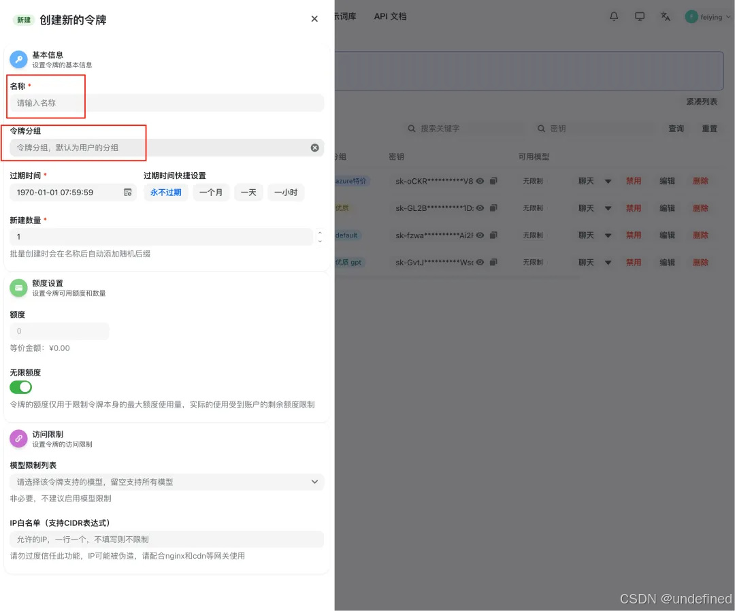Screen dimensions: 735x611
Task: Open the calendar icon in expiry time field
Action: (127, 193)
